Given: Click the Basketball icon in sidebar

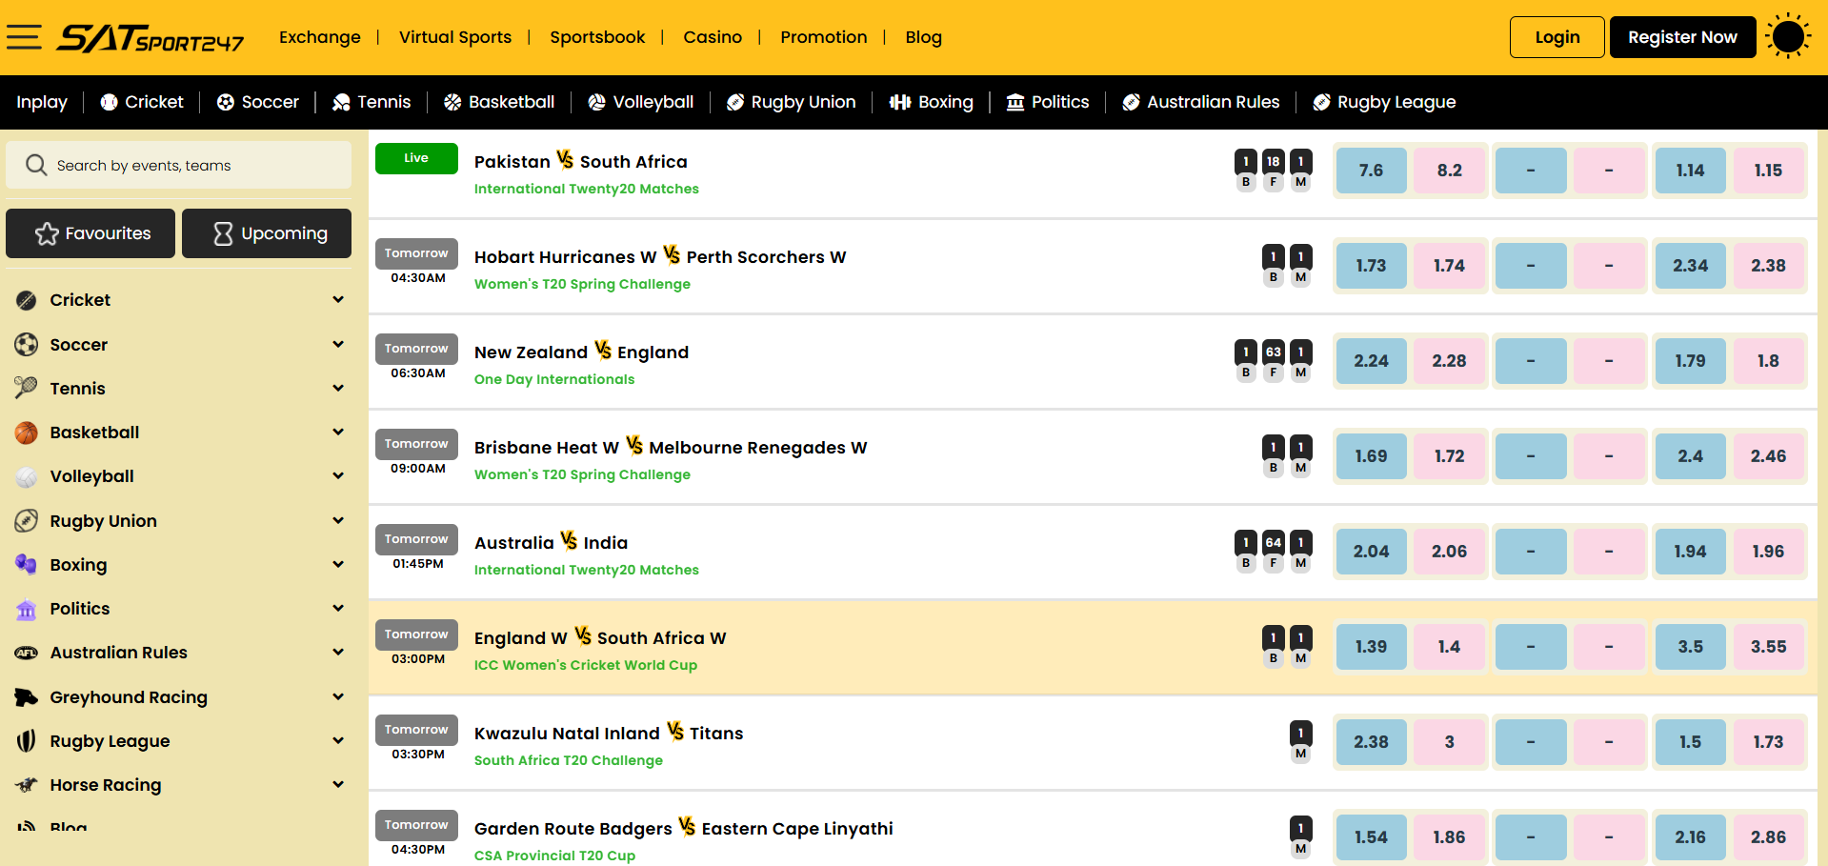Looking at the screenshot, I should pos(27,433).
